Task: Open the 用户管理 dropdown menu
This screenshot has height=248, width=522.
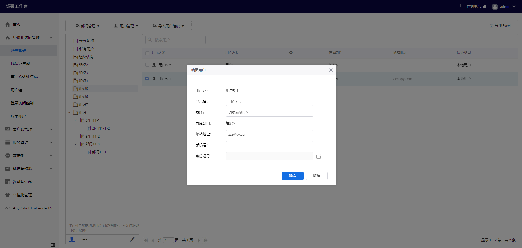Action: (126, 26)
